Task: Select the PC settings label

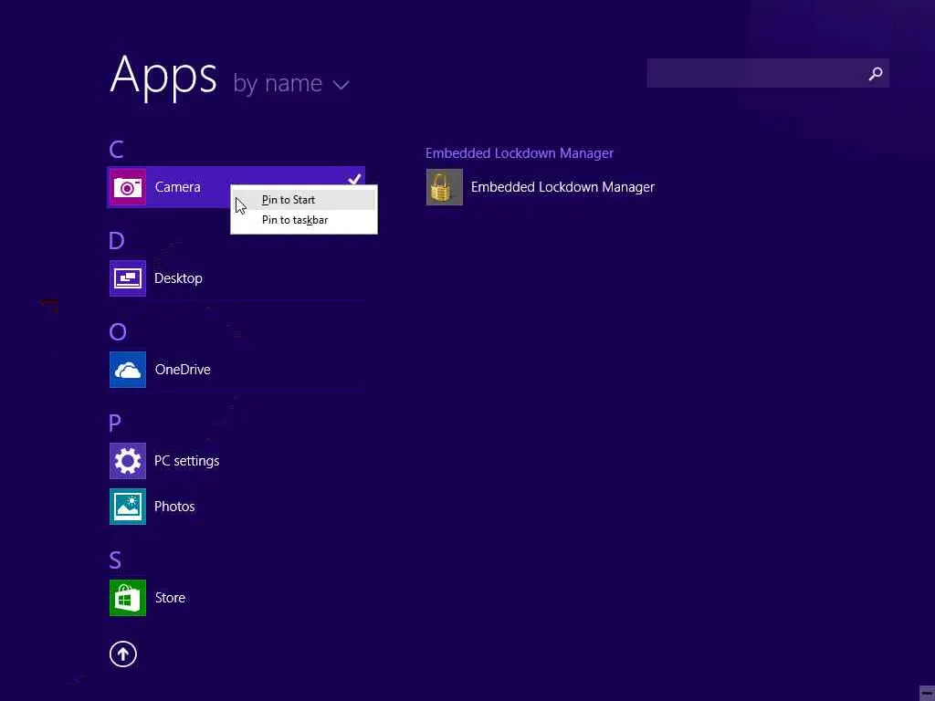Action: [186, 461]
